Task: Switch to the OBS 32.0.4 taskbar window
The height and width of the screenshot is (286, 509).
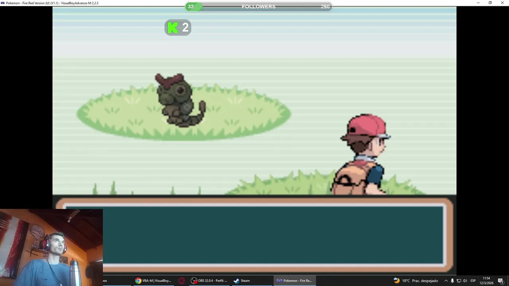Action: (210, 280)
